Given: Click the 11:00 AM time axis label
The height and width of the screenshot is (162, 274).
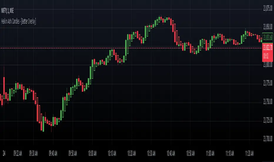Looking at the screenshot, I should pyautogui.click(x=210, y=153).
